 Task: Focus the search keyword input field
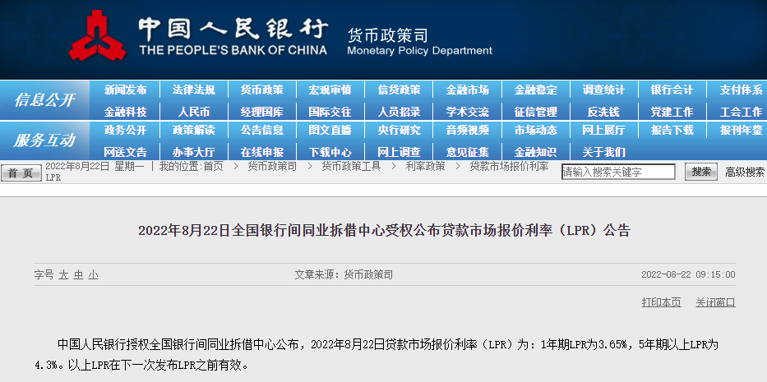(x=618, y=172)
